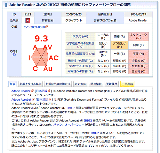Click the 攻撃元 (AV) metric label
160x153 pixels.
tap(80, 37)
